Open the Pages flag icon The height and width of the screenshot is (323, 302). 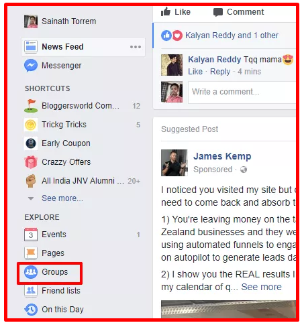[x=31, y=253]
